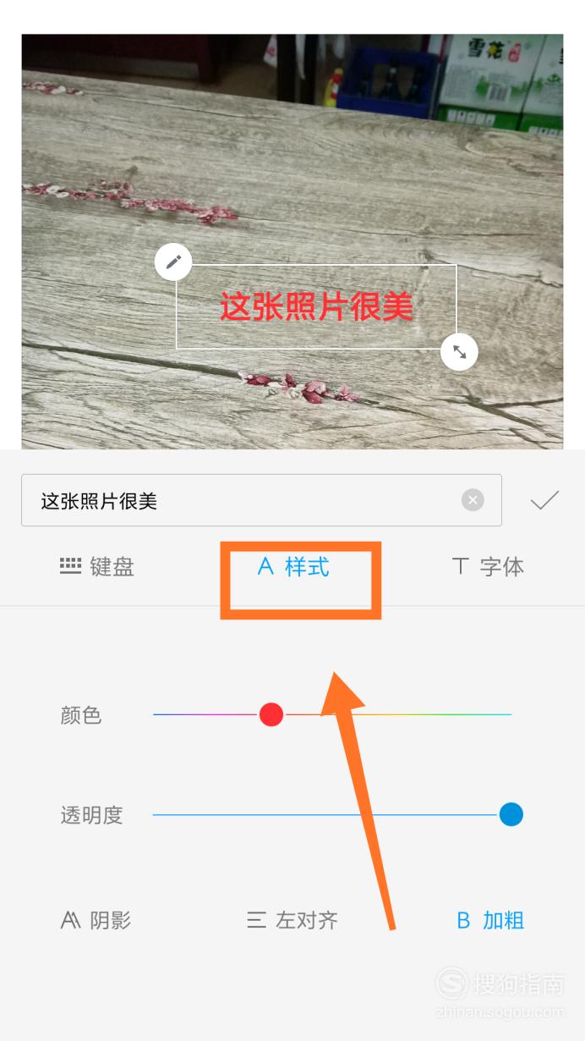Open the 字体 font tab

click(x=489, y=566)
